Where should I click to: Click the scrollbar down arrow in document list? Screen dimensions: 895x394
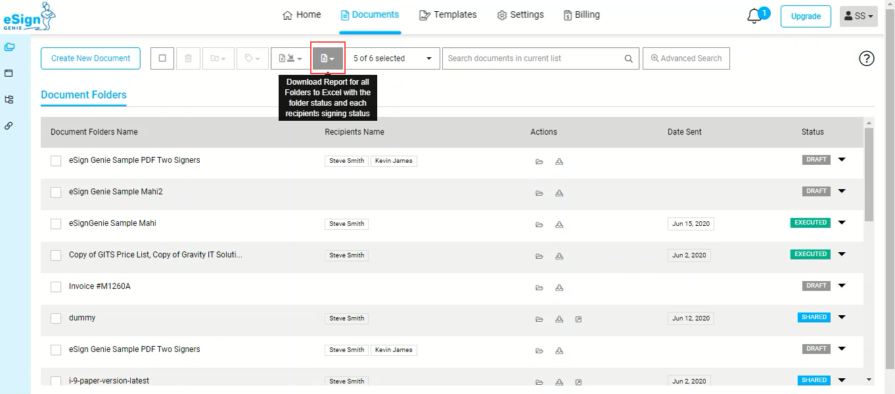tap(869, 380)
